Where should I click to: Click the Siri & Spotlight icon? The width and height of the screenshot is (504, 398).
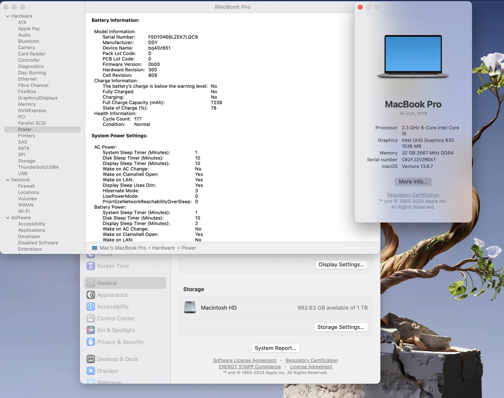pos(91,330)
